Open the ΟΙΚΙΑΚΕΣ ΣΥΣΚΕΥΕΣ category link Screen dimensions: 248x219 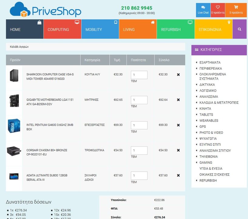click(x=215, y=175)
